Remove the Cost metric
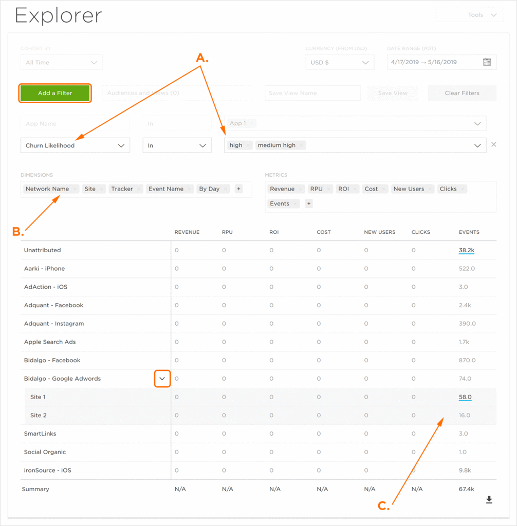 (x=384, y=189)
